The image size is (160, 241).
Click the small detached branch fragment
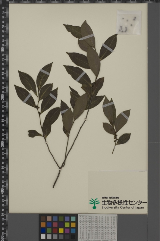[117, 124]
